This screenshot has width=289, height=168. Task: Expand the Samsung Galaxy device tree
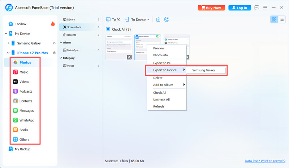coord(8,43)
